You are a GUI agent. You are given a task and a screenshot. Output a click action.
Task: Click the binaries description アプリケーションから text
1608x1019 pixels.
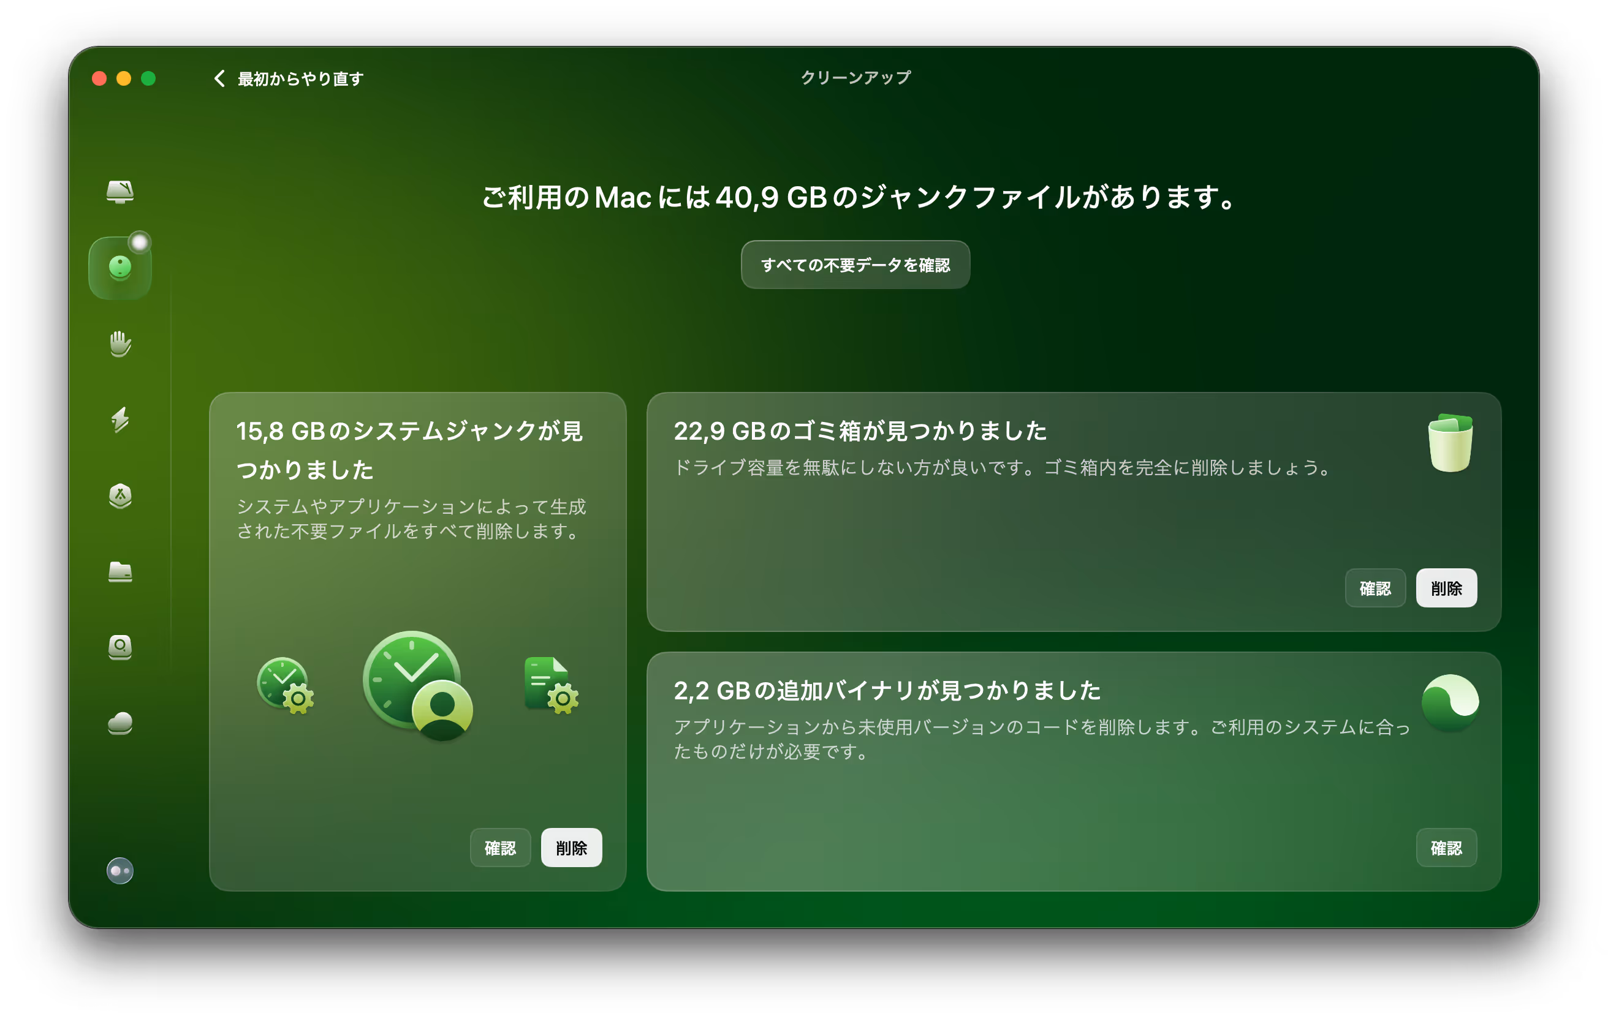click(1042, 739)
